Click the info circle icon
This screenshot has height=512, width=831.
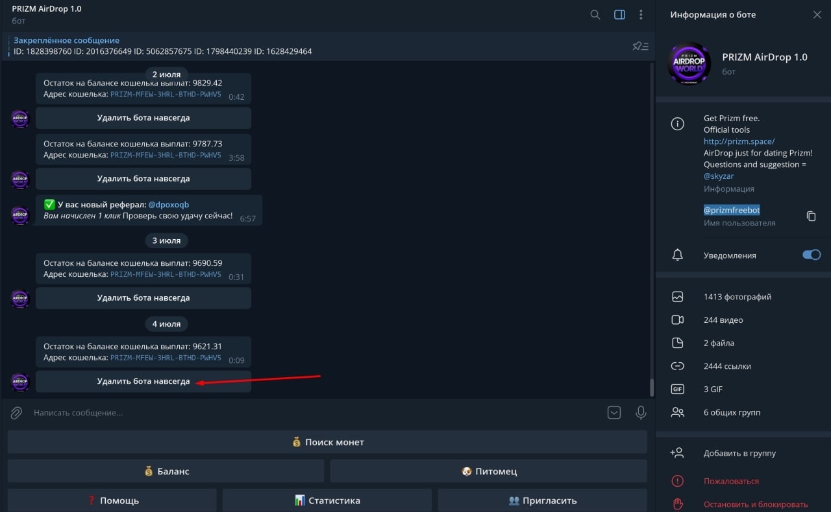tap(678, 124)
